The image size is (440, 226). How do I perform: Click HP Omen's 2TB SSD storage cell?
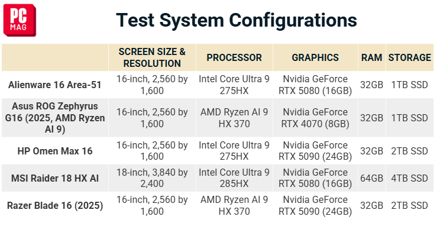pyautogui.click(x=409, y=151)
